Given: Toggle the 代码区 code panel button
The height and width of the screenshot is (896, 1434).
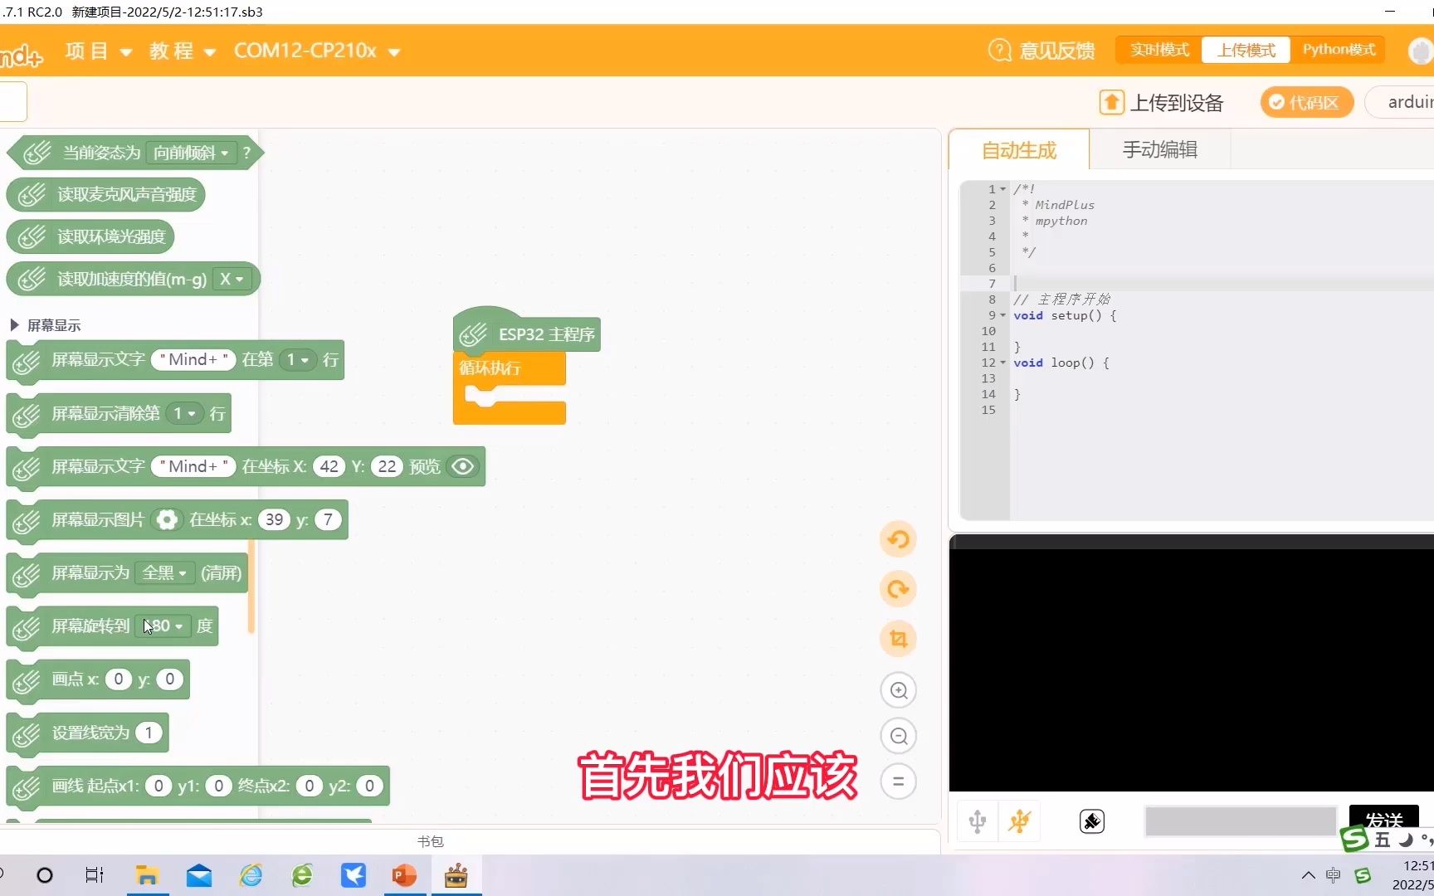Looking at the screenshot, I should pyautogui.click(x=1306, y=103).
